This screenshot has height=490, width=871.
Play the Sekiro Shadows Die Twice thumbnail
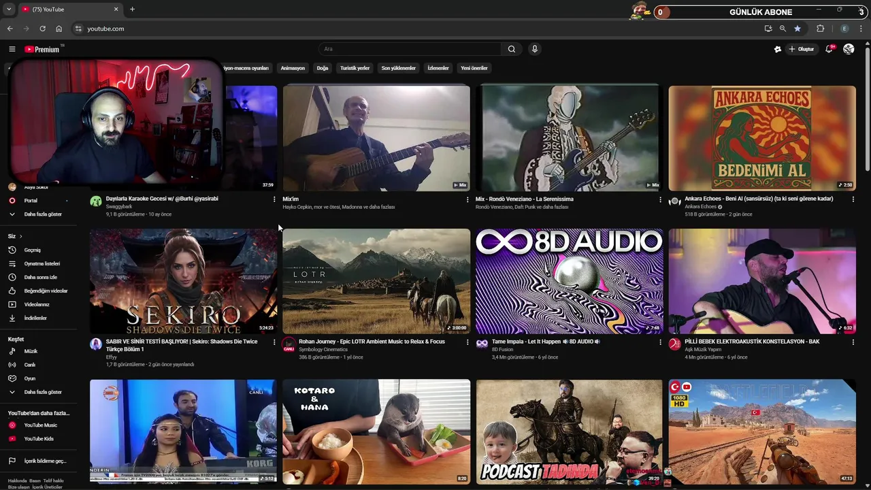(183, 281)
